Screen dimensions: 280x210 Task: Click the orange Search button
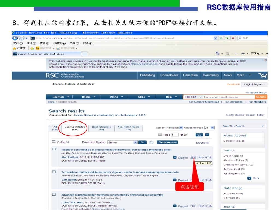(261, 97)
